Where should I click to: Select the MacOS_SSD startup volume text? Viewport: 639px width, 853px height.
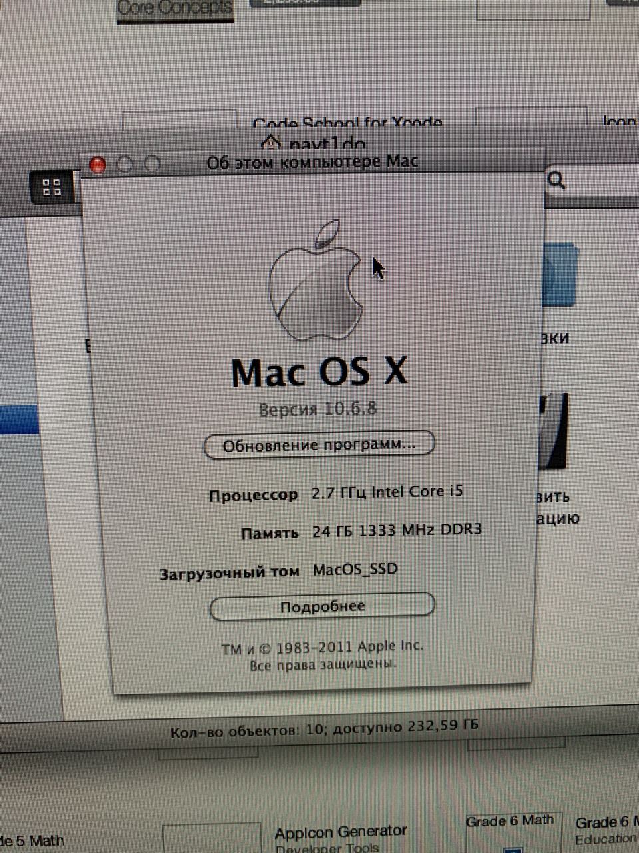point(355,569)
